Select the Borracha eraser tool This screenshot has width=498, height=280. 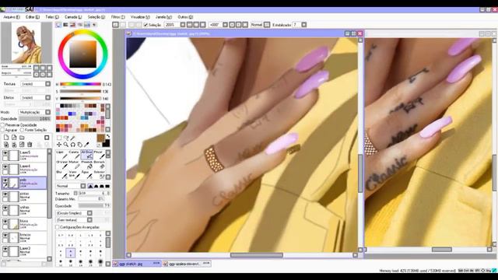(99, 165)
